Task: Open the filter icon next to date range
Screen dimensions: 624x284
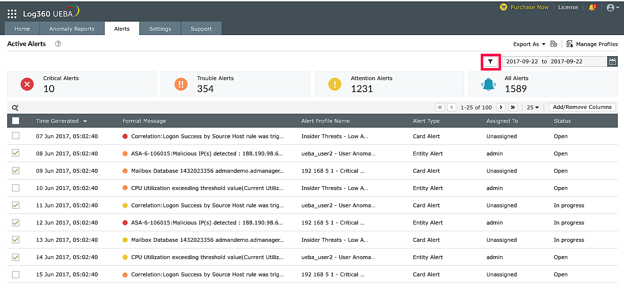Action: click(490, 61)
